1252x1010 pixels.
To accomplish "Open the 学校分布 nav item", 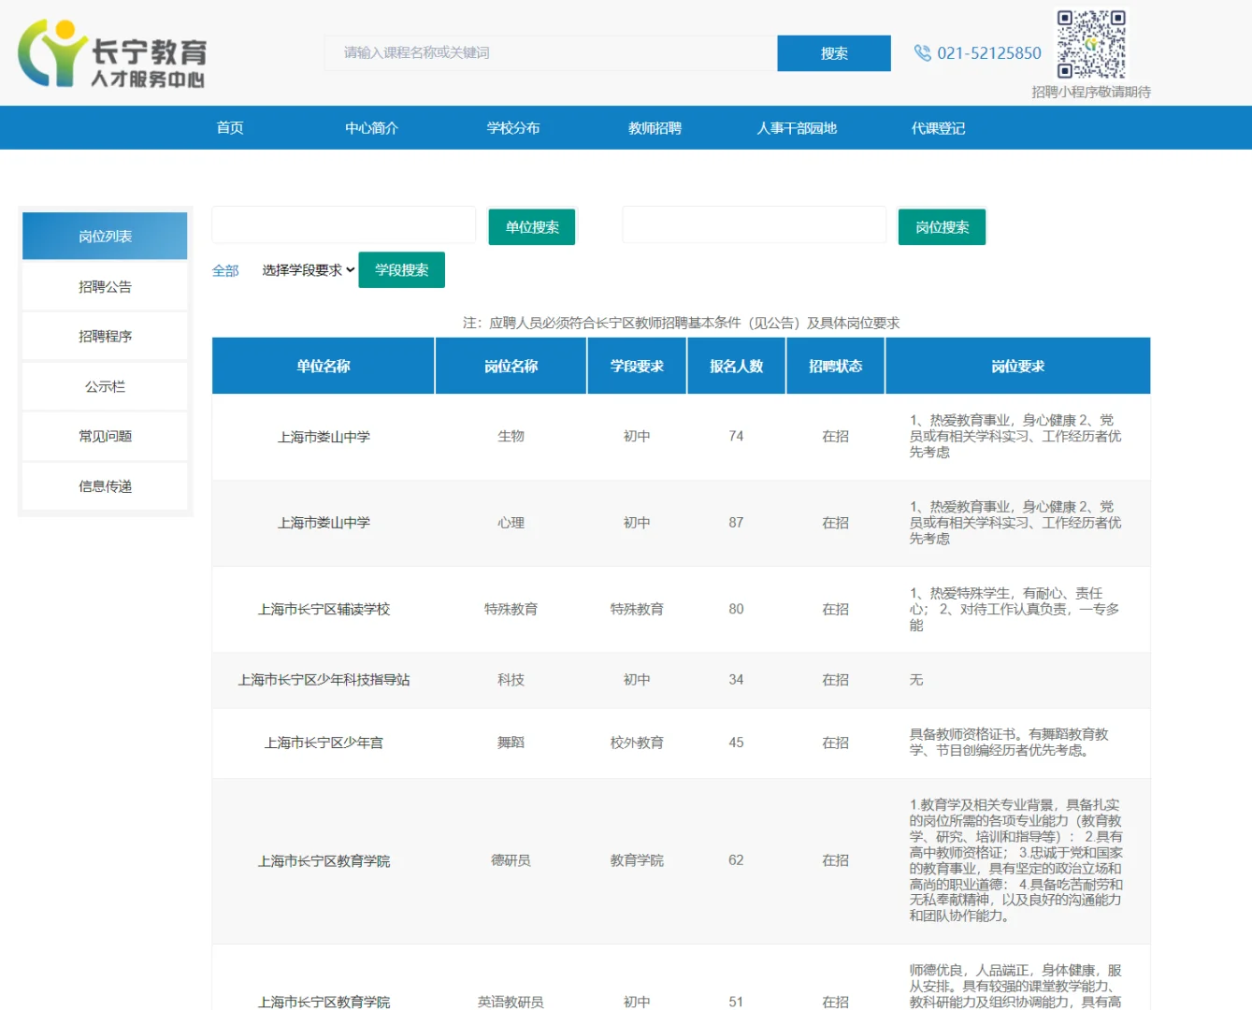I will 513,128.
